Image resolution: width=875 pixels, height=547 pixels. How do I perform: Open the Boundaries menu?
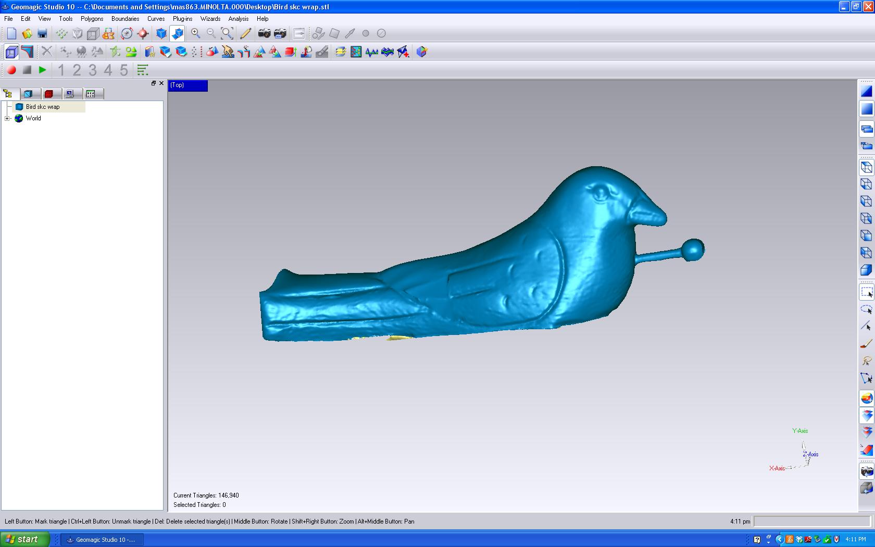pyautogui.click(x=126, y=18)
